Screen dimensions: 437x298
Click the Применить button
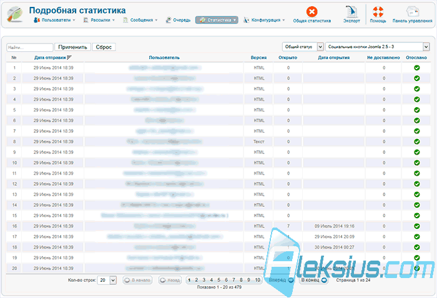coord(72,47)
